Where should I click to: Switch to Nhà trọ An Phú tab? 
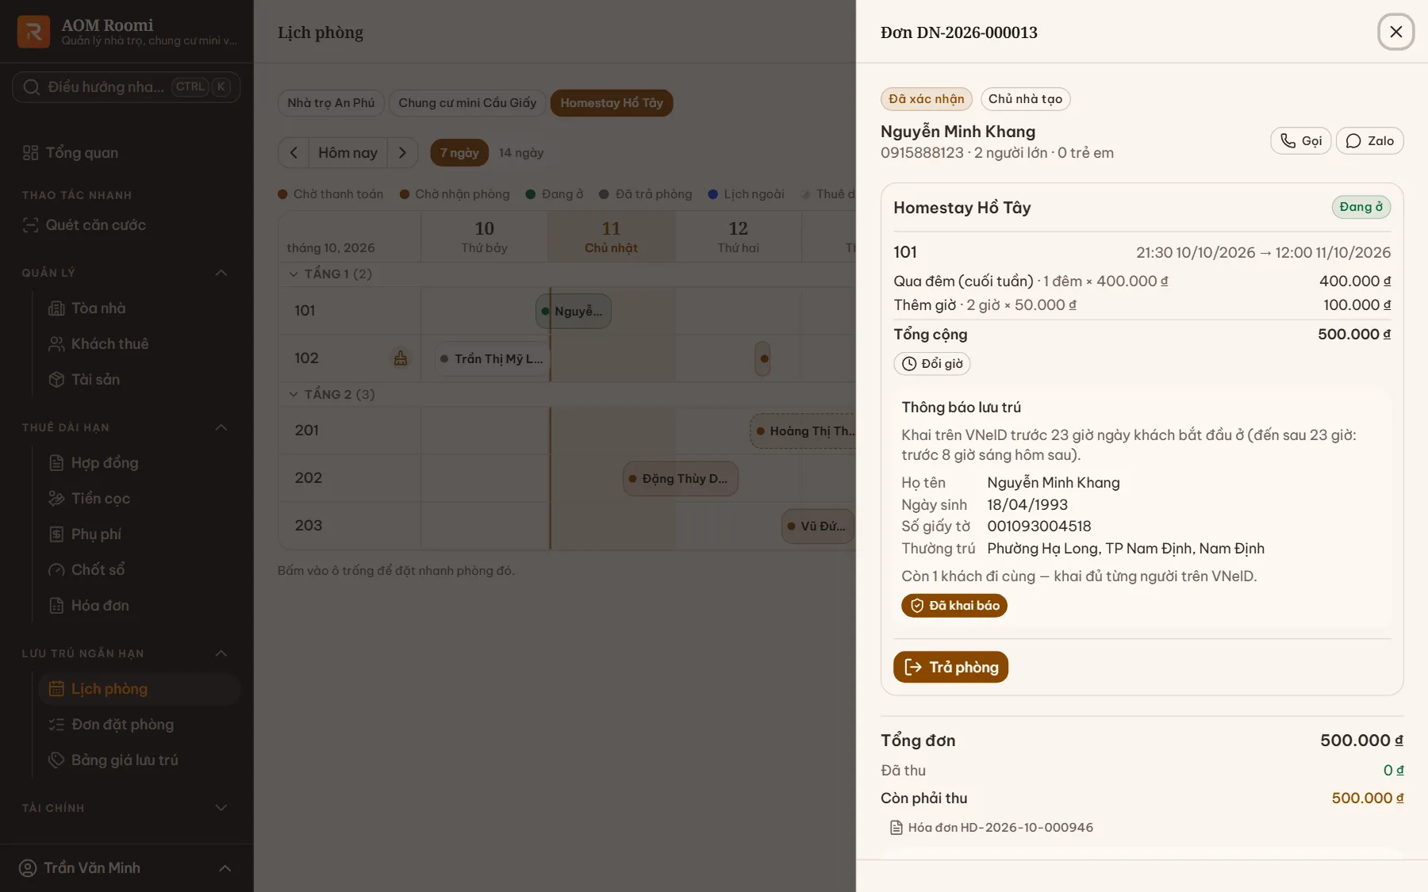point(331,102)
